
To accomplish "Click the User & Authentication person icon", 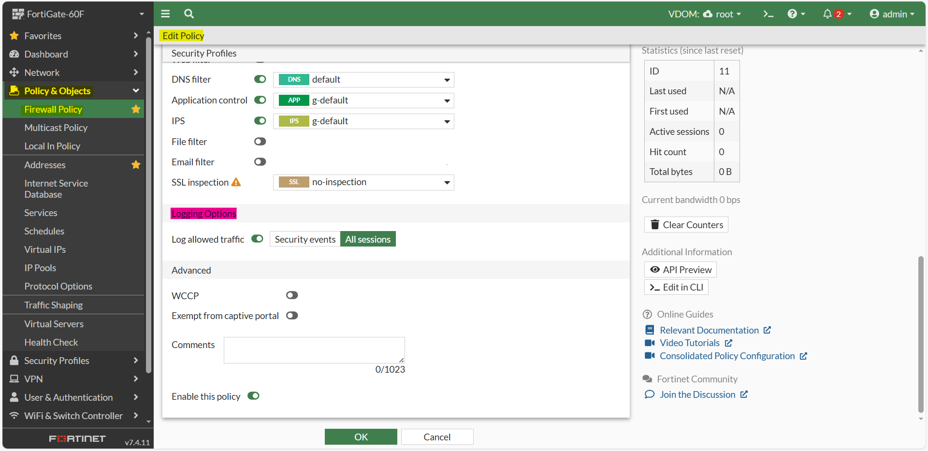I will click(x=14, y=397).
